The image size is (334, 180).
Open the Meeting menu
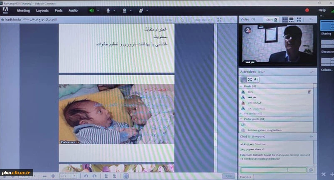23,10
